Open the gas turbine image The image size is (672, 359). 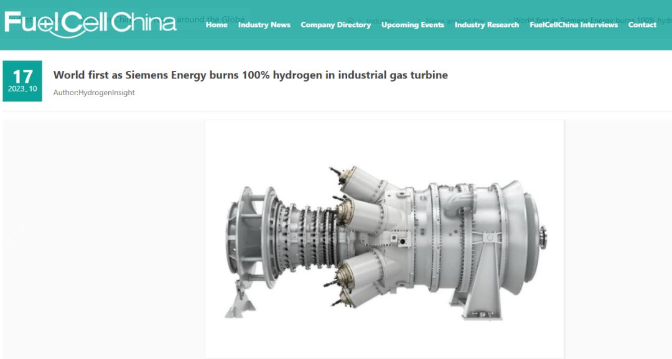pyautogui.click(x=384, y=239)
